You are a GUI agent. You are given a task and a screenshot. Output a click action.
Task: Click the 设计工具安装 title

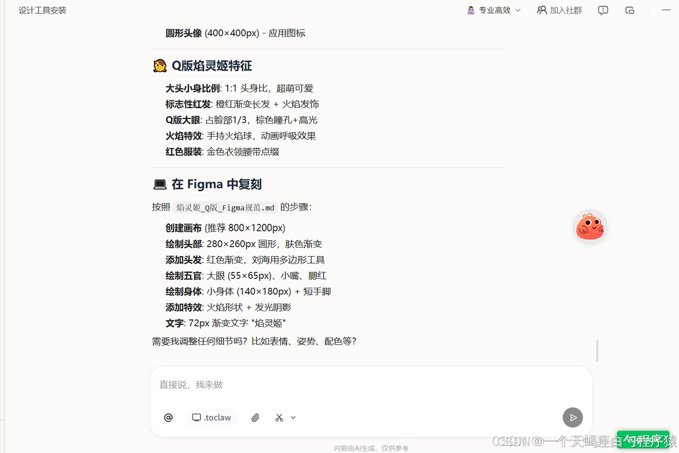click(42, 10)
